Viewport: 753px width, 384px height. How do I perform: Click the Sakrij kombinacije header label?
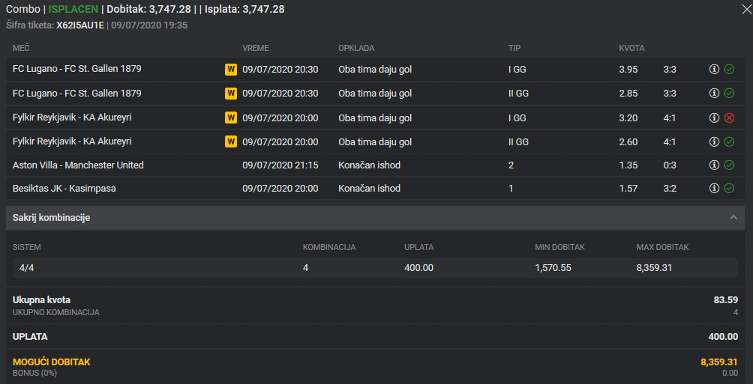tap(52, 218)
